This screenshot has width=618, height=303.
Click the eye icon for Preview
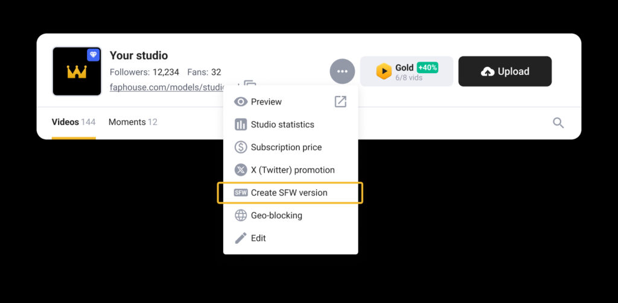click(241, 102)
